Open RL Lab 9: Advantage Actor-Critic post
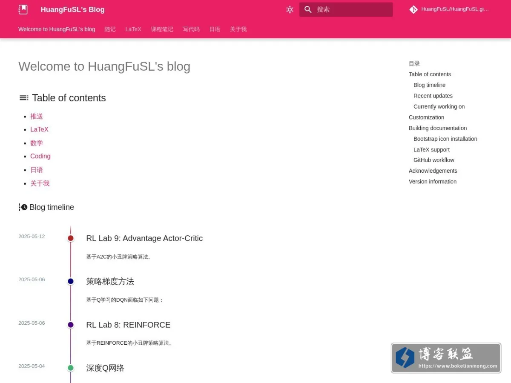The height and width of the screenshot is (383, 511). [144, 238]
